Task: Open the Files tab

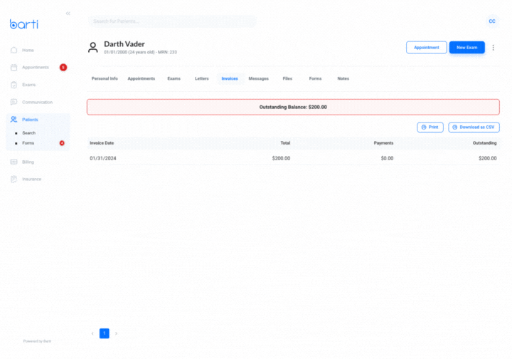Action: [287, 78]
